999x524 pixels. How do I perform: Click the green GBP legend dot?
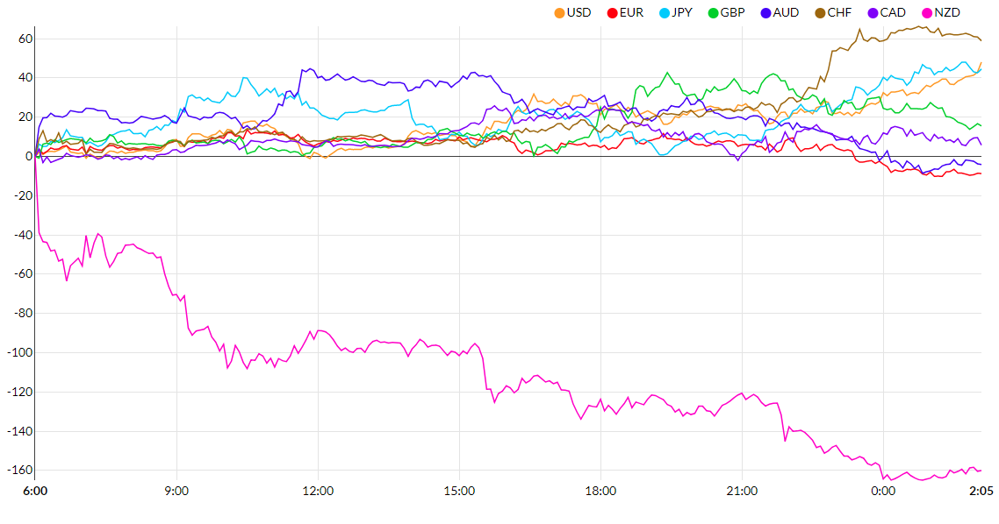point(713,13)
